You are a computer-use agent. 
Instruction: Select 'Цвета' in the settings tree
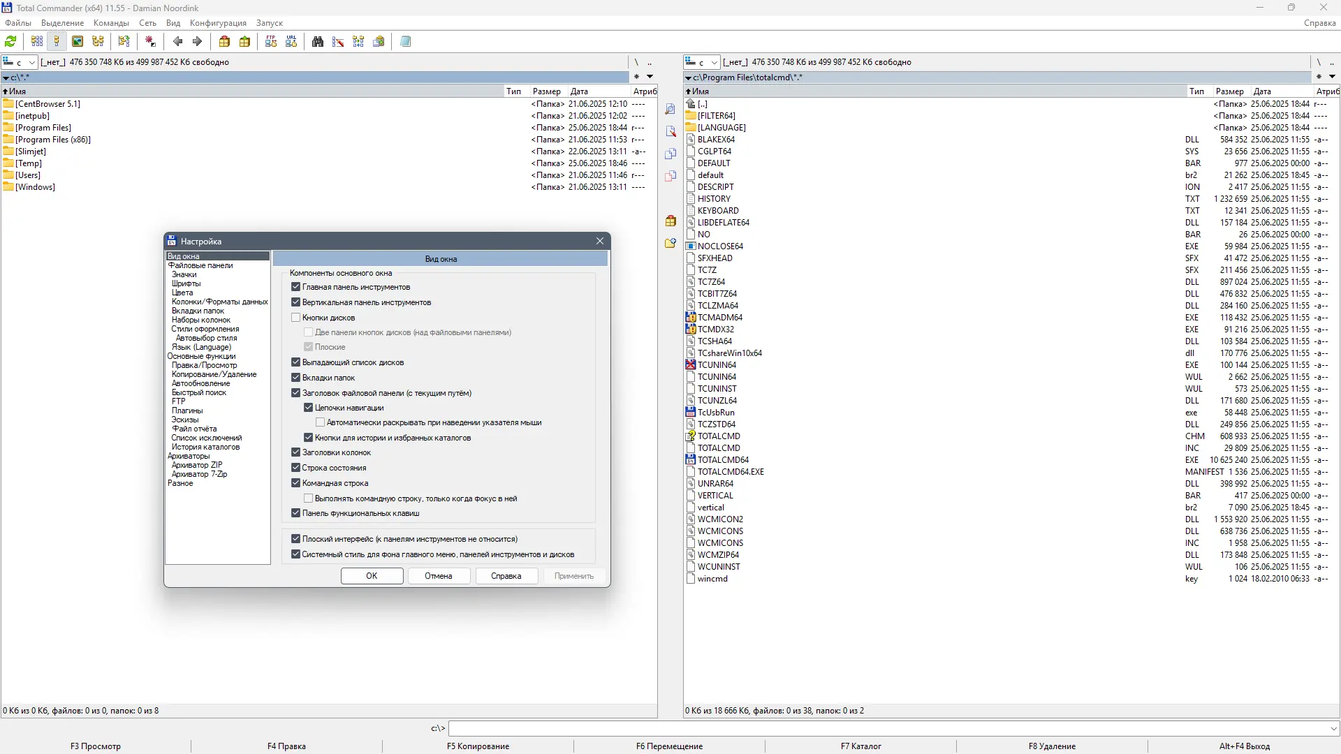coord(182,293)
